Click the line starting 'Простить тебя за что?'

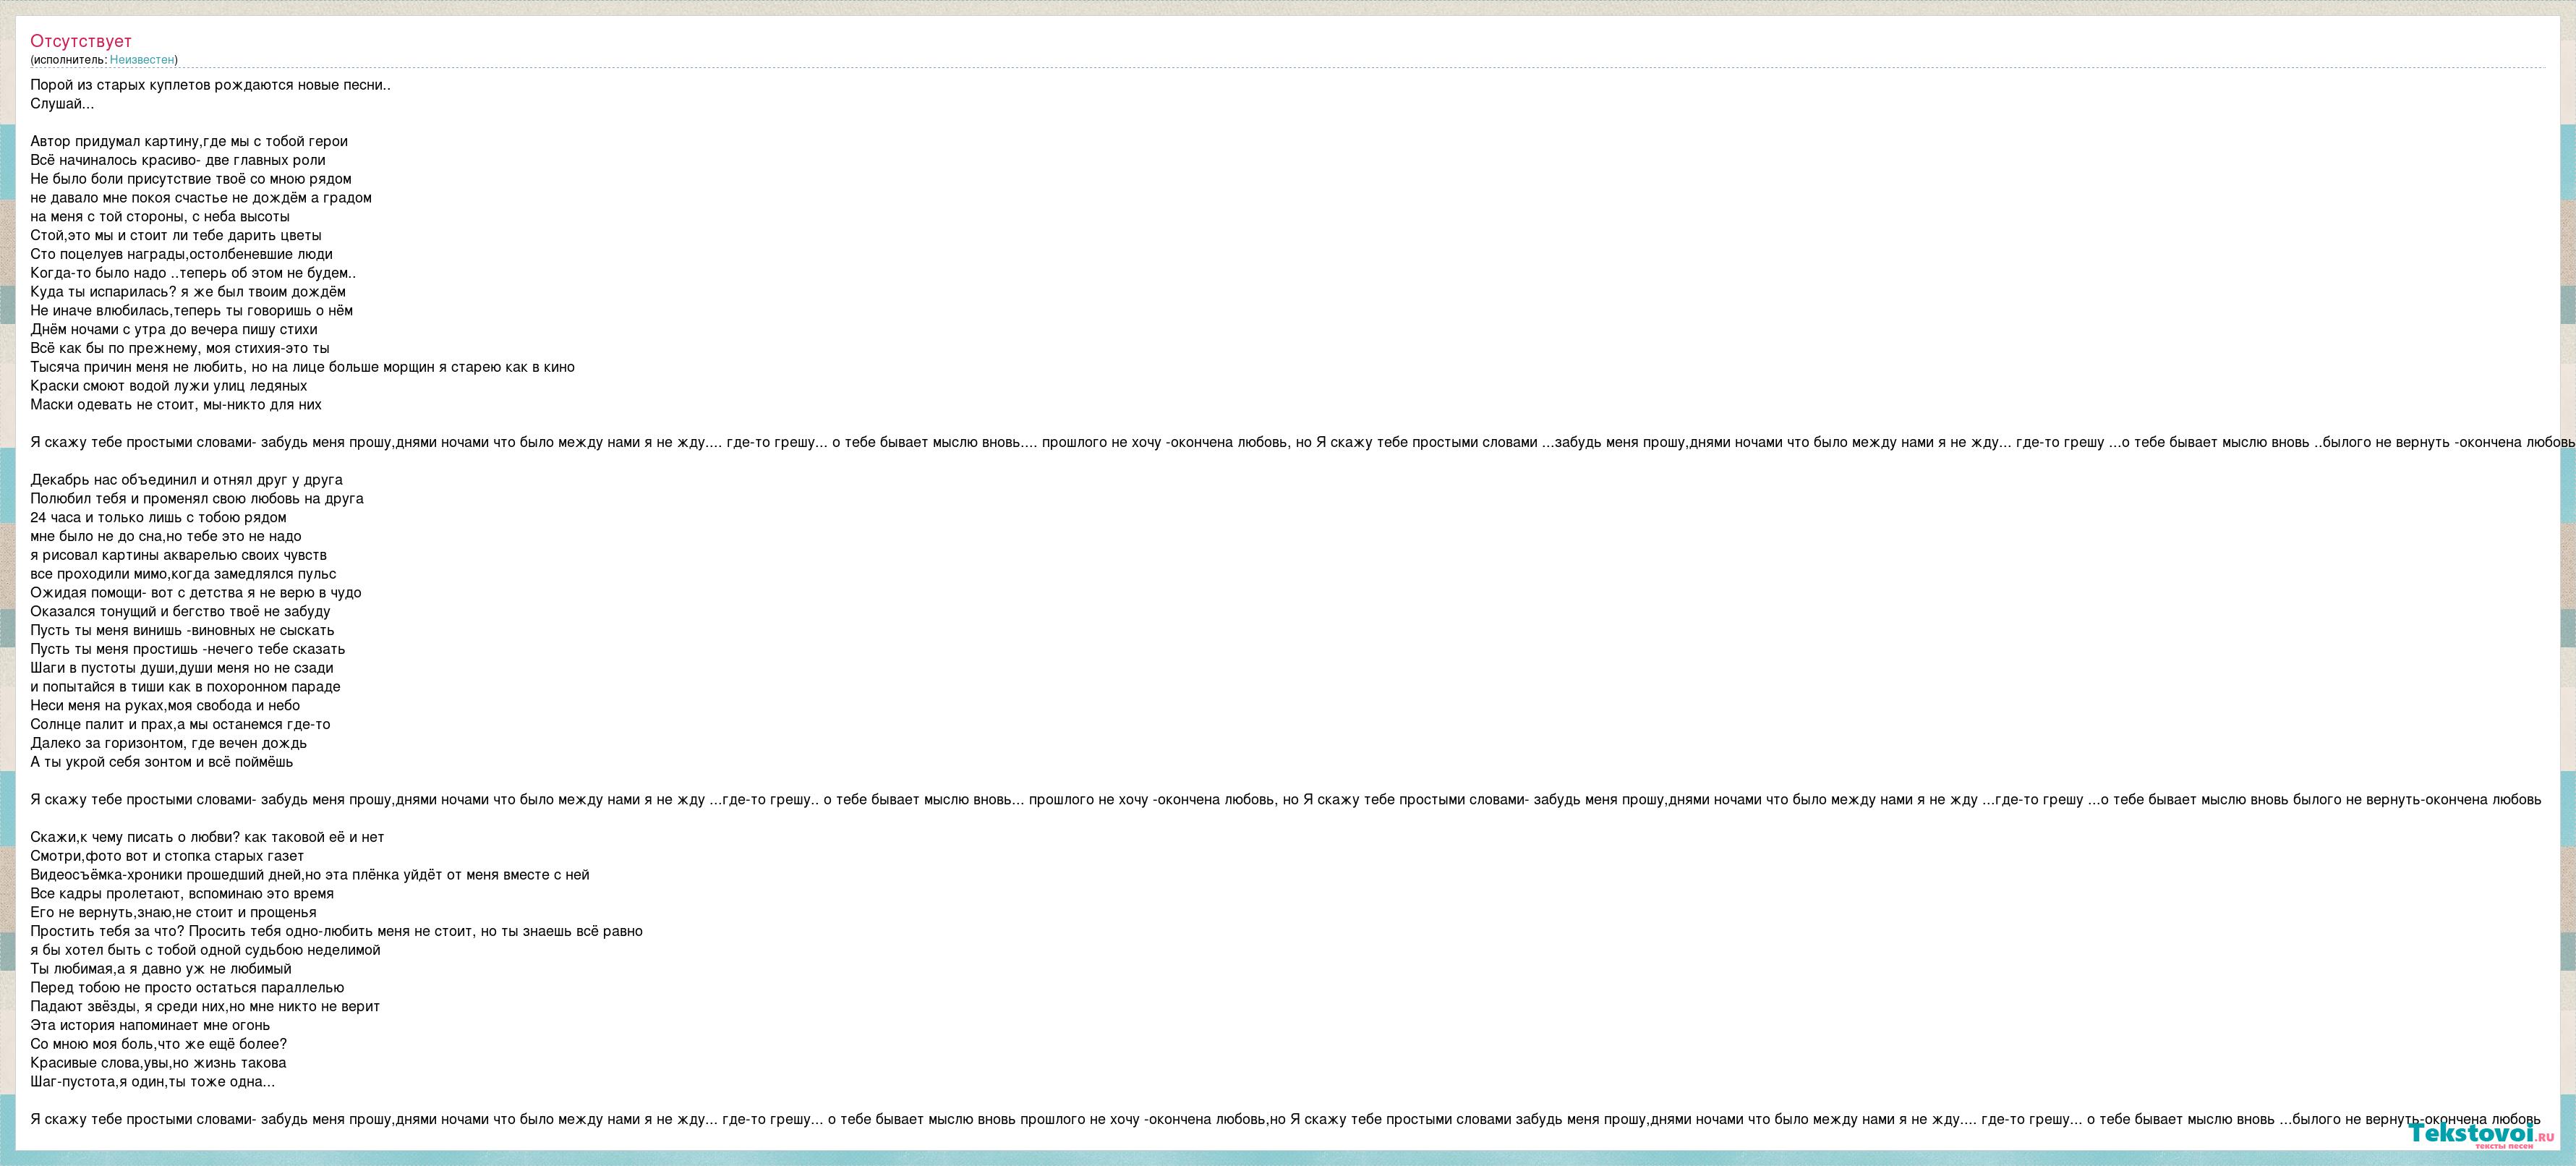(x=336, y=931)
